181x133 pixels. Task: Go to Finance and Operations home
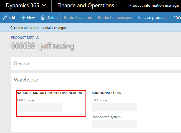click(x=86, y=6)
